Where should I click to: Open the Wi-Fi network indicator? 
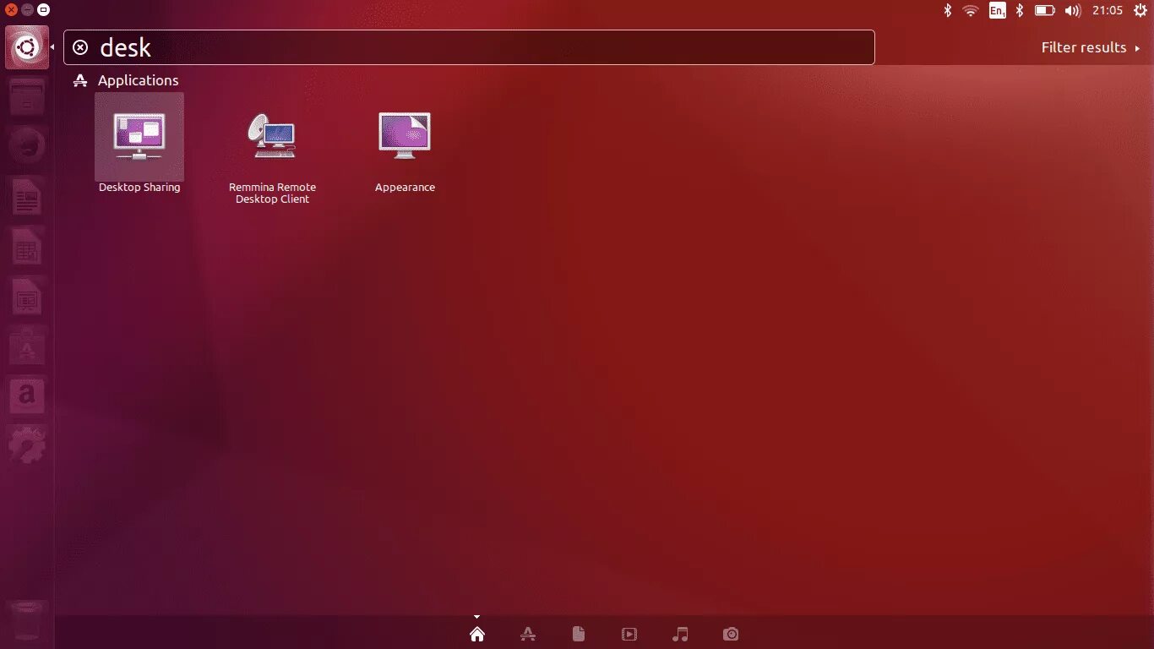tap(971, 10)
